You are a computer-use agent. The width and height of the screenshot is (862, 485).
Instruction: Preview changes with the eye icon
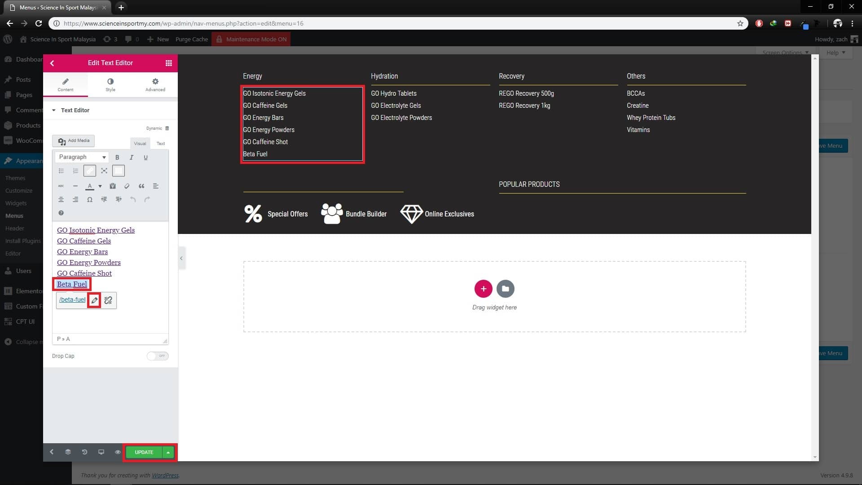point(118,452)
